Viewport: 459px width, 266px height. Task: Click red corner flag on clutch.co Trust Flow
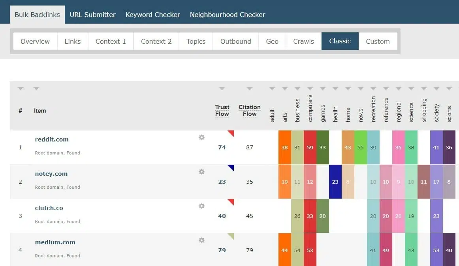[231, 201]
